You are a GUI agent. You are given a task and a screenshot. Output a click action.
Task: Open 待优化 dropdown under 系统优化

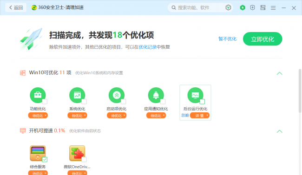(77, 116)
